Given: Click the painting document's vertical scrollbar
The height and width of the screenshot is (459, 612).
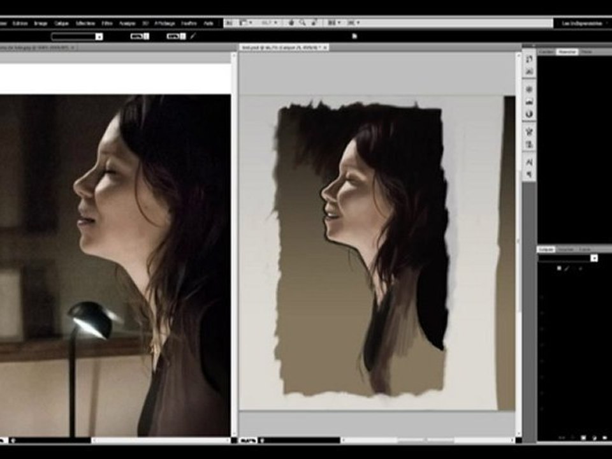Looking at the screenshot, I should (x=519, y=244).
